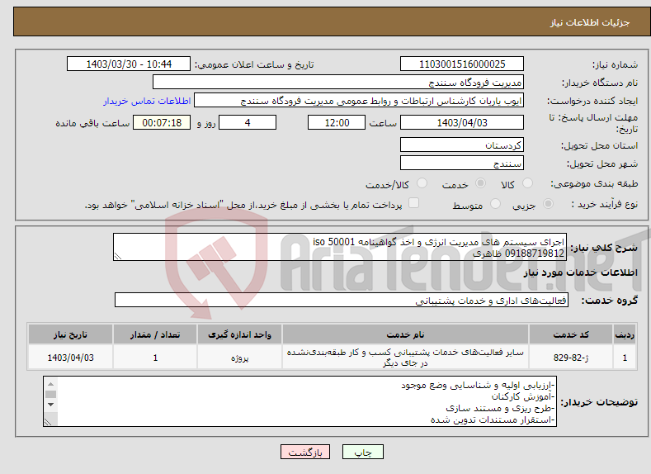Select the جزیی purchase type radio
This screenshot has height=474, width=651.
coord(548,204)
